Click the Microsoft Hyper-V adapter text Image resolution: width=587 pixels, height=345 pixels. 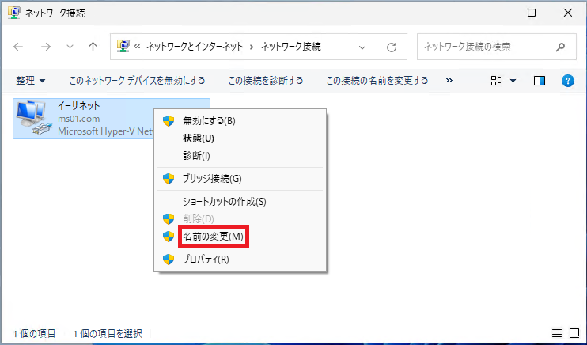106,131
